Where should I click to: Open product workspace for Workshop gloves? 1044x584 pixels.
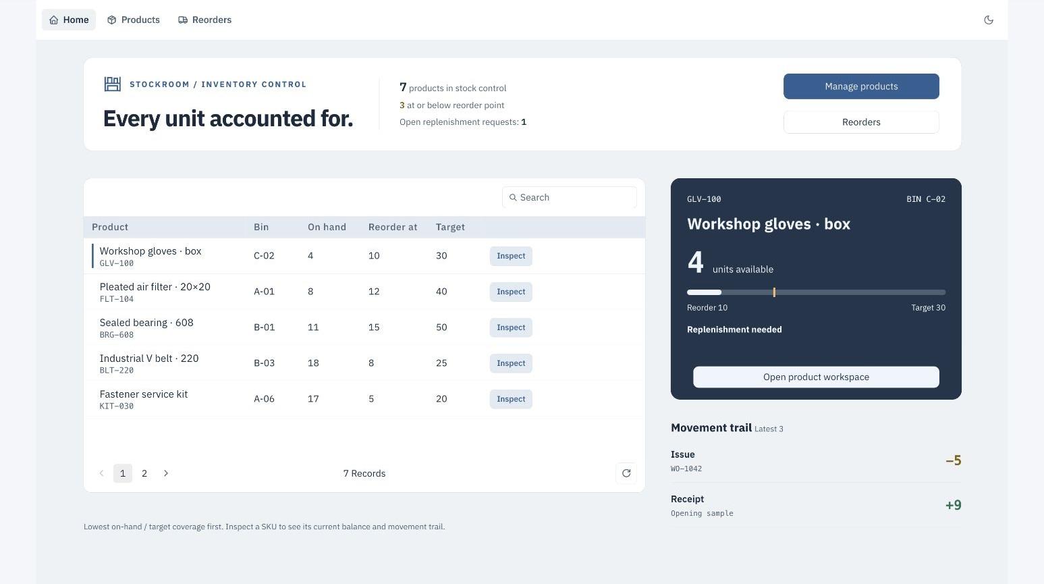coord(816,377)
